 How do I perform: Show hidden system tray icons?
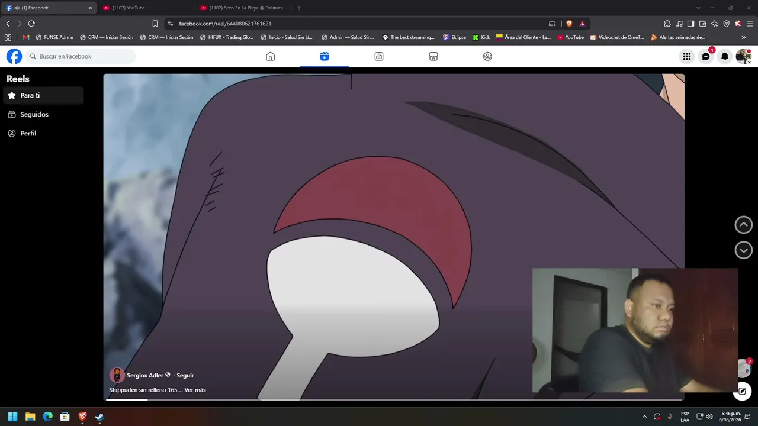(645, 417)
